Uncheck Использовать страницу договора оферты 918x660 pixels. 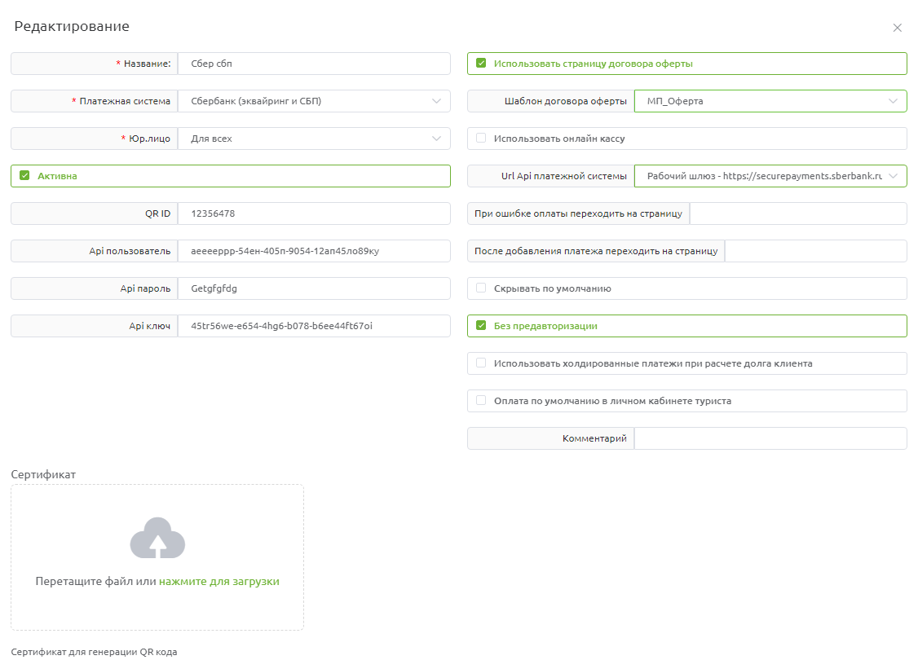tap(481, 64)
